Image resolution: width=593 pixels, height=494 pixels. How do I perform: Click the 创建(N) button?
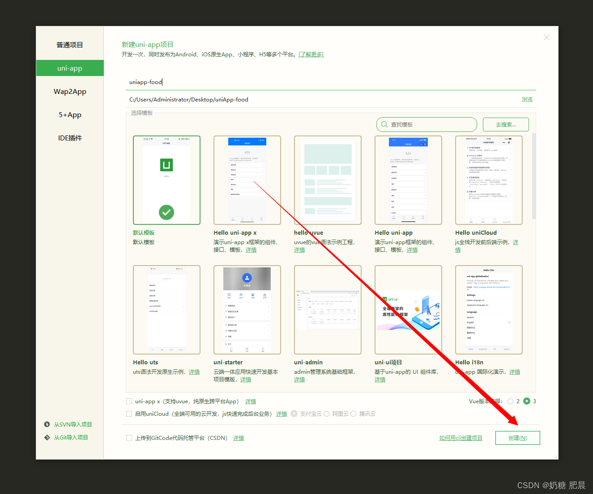[518, 438]
